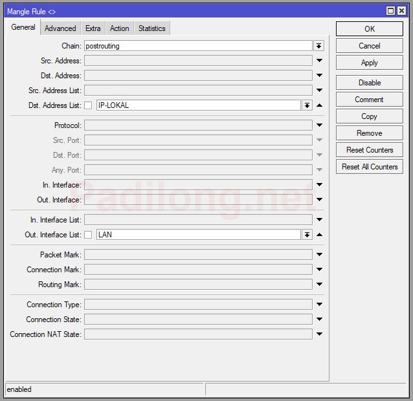This screenshot has height=401, width=413.
Task: Click the Disable button
Action: click(370, 83)
